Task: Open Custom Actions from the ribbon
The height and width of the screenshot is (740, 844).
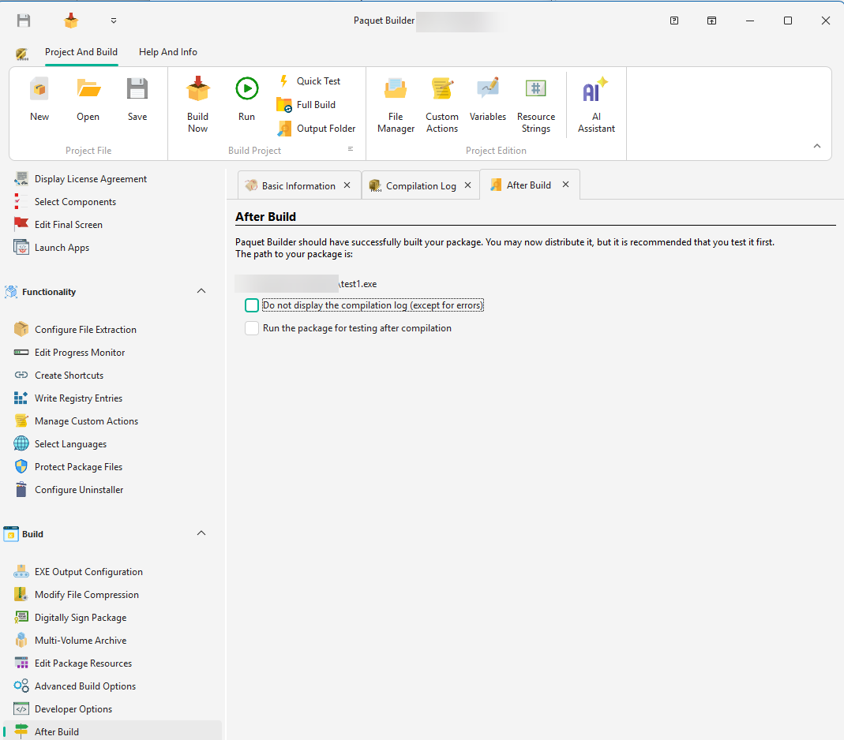Action: (x=441, y=103)
